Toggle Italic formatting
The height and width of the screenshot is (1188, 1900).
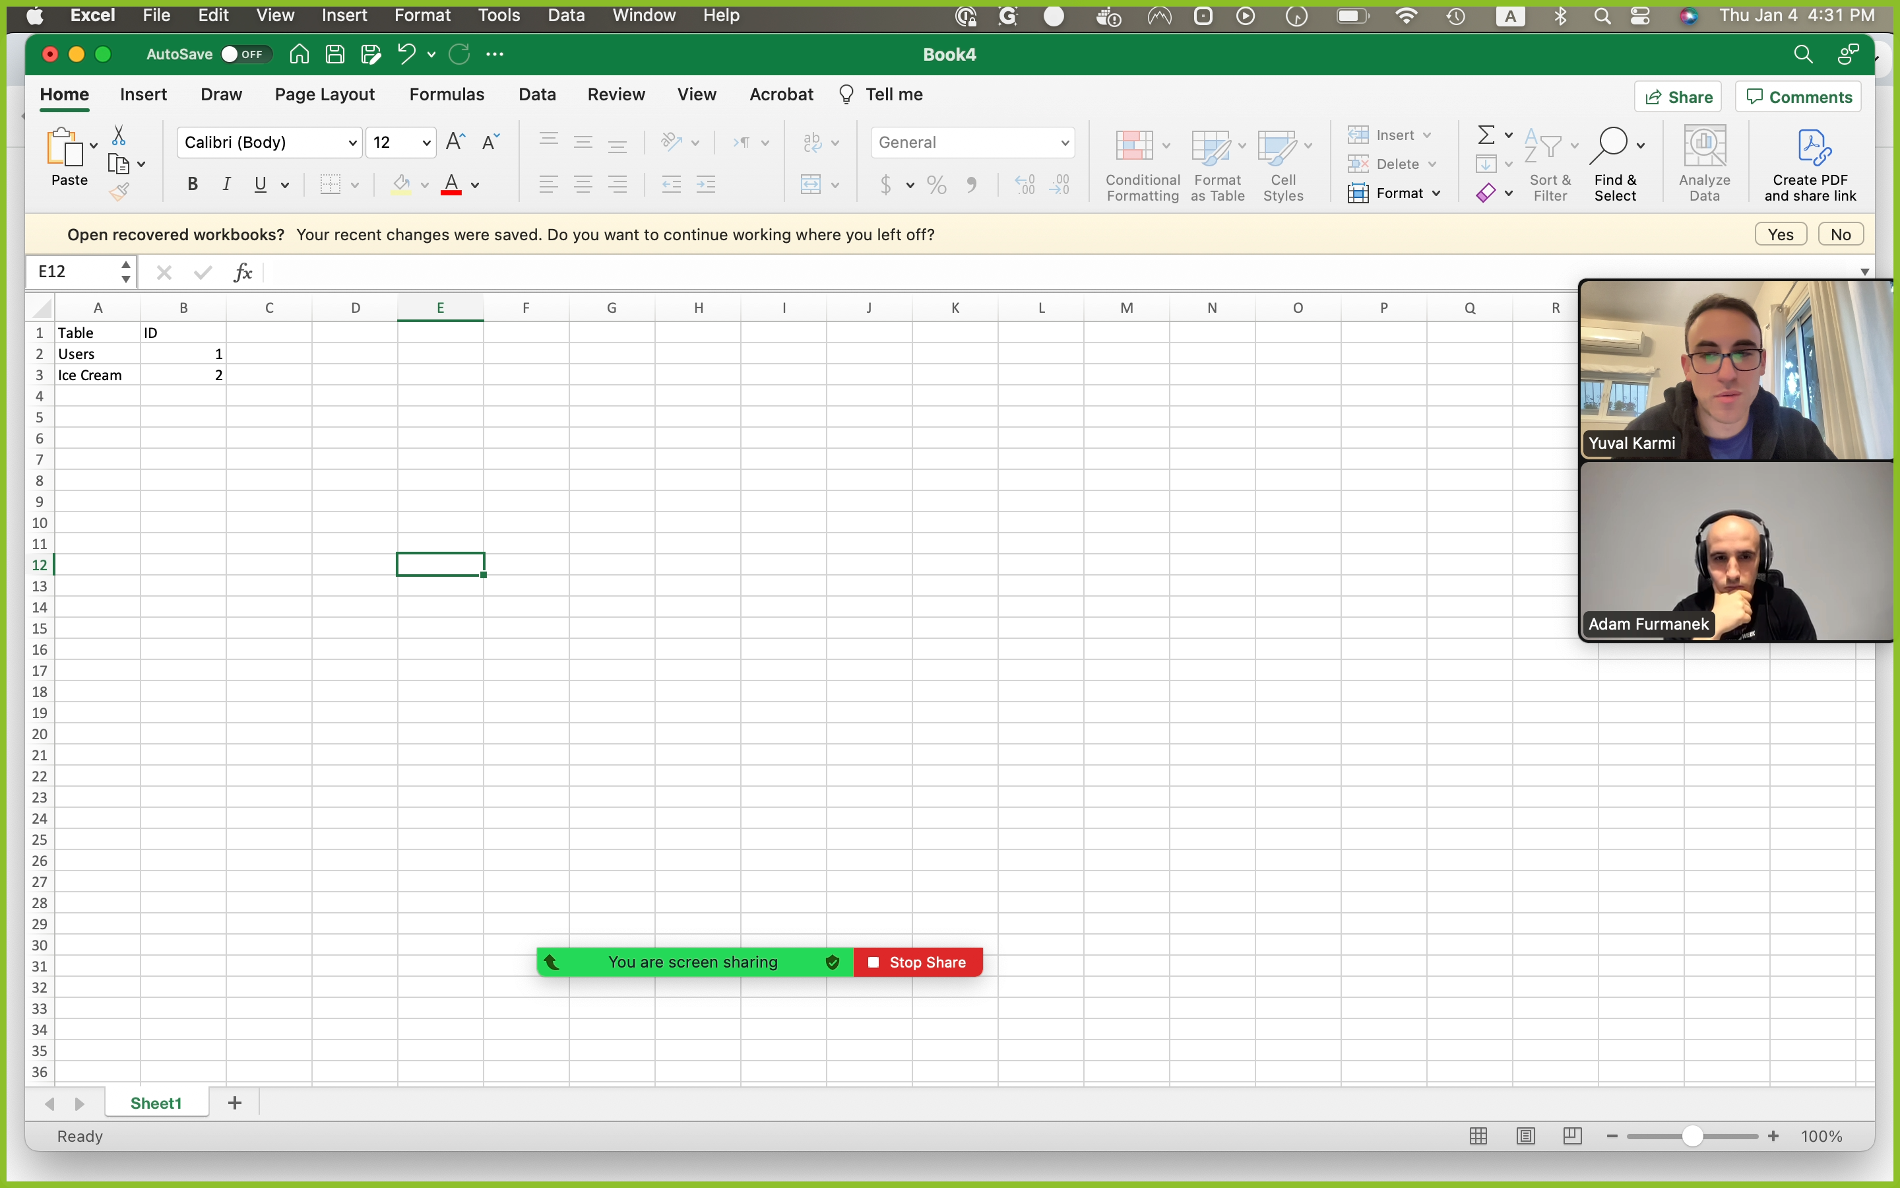coord(227,185)
